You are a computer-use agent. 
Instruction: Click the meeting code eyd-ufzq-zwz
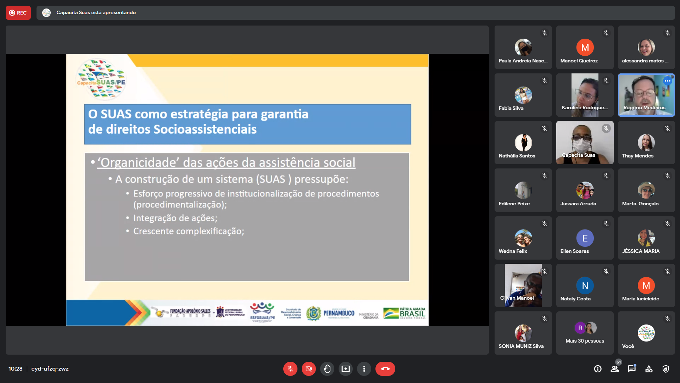coord(50,369)
